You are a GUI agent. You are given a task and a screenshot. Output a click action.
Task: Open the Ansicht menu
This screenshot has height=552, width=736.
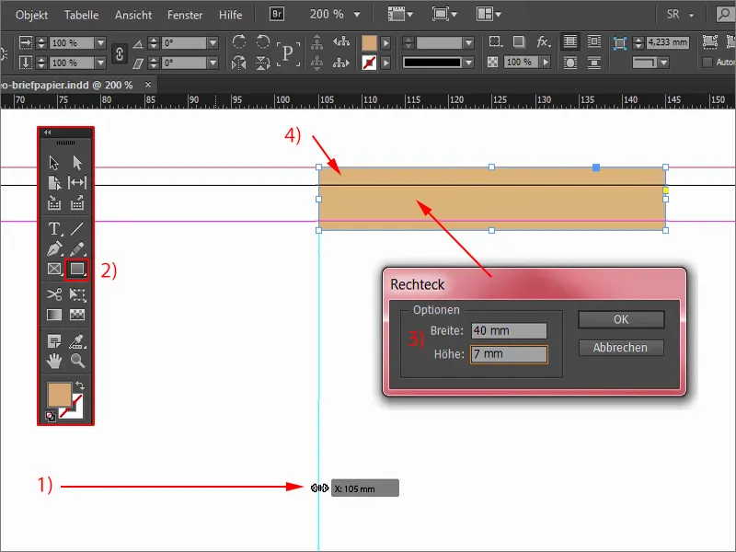click(133, 15)
